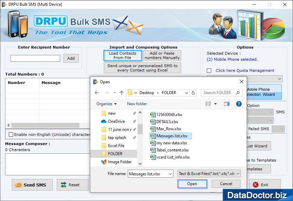
Task: Click New folder in the dialog toolbar
Action: pyautogui.click(x=137, y=104)
